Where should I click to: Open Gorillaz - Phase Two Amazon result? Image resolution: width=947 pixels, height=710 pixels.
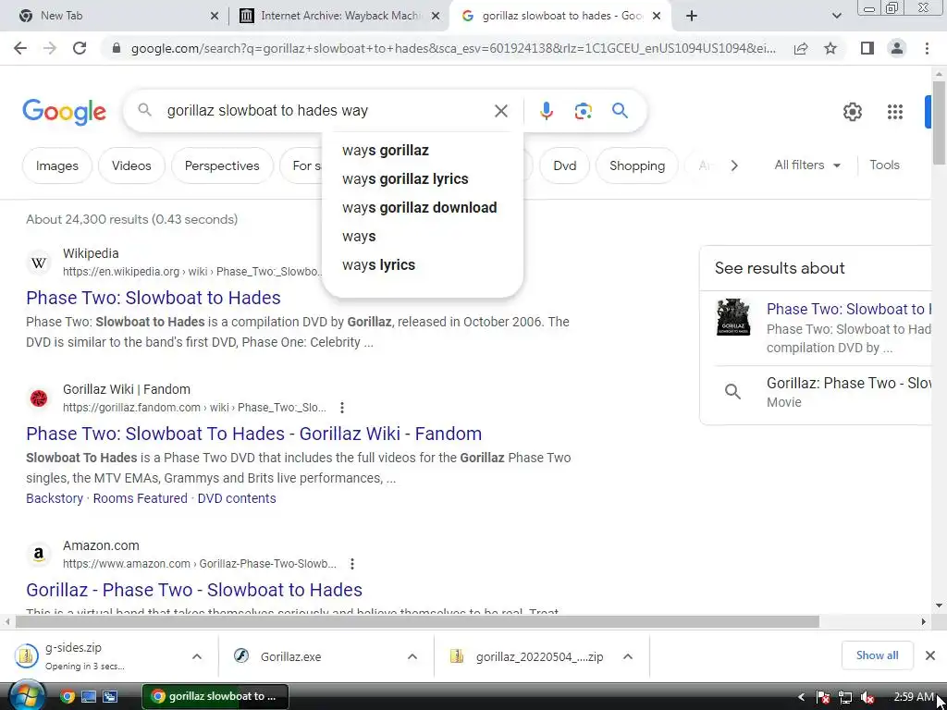point(194,590)
